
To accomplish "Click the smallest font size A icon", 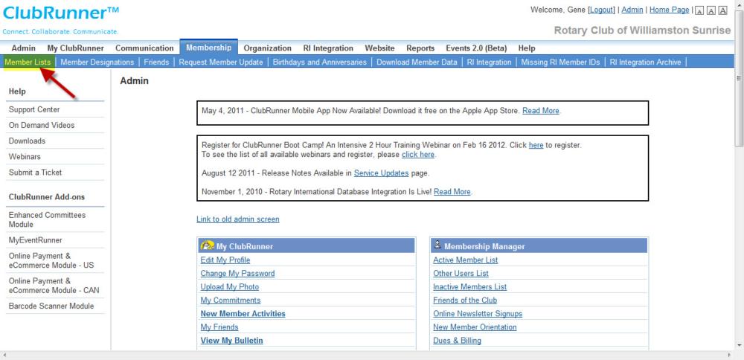I will pos(699,11).
